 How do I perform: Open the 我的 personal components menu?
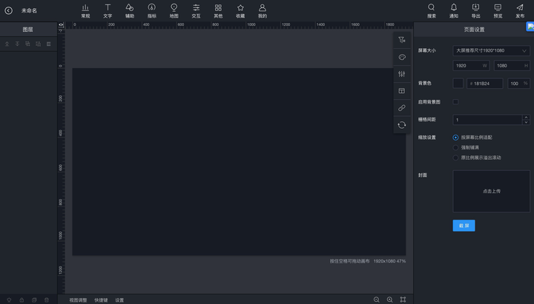(263, 11)
